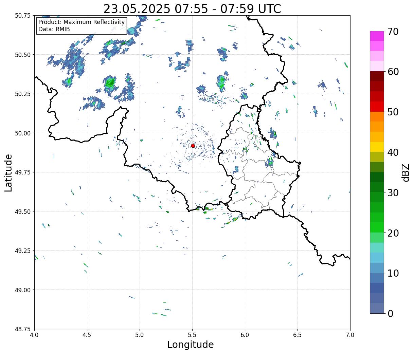This screenshot has height=353, width=414.
Task: Click longitude tick label 4.5
Action: point(87,335)
